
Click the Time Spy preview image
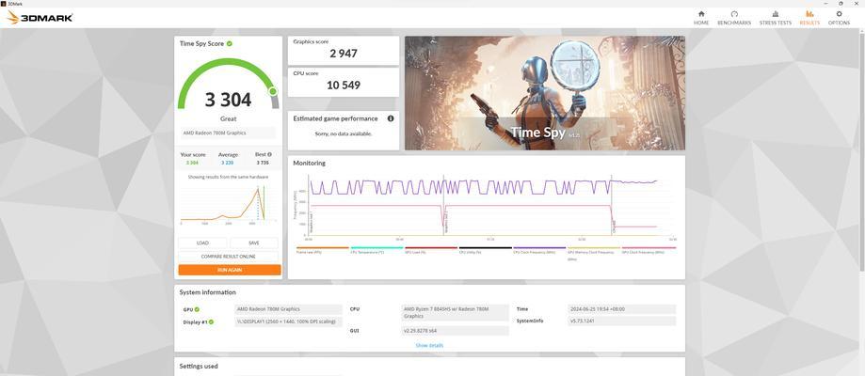pyautogui.click(x=544, y=93)
